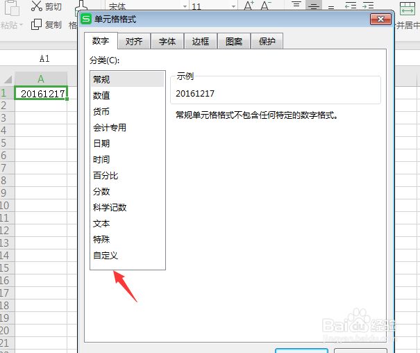Click the top align icon
The width and height of the screenshot is (420, 353).
[296, 5]
